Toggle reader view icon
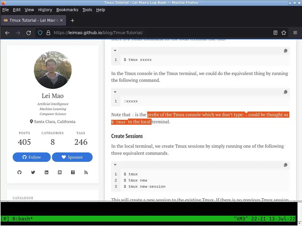Screen dimensions: 302x226 pyautogui.click(x=275, y=33)
